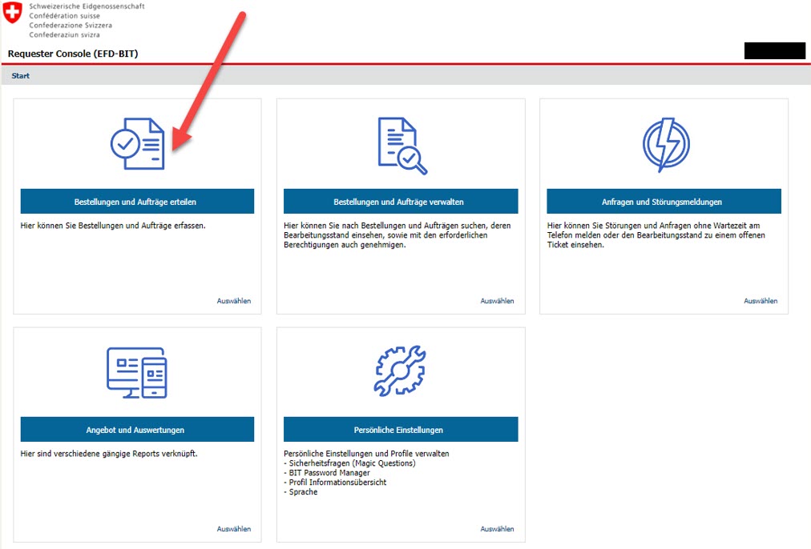Click the 'Sicherheitsfragen (Magic Questions)' line
This screenshot has width=811, height=549.
(x=352, y=463)
